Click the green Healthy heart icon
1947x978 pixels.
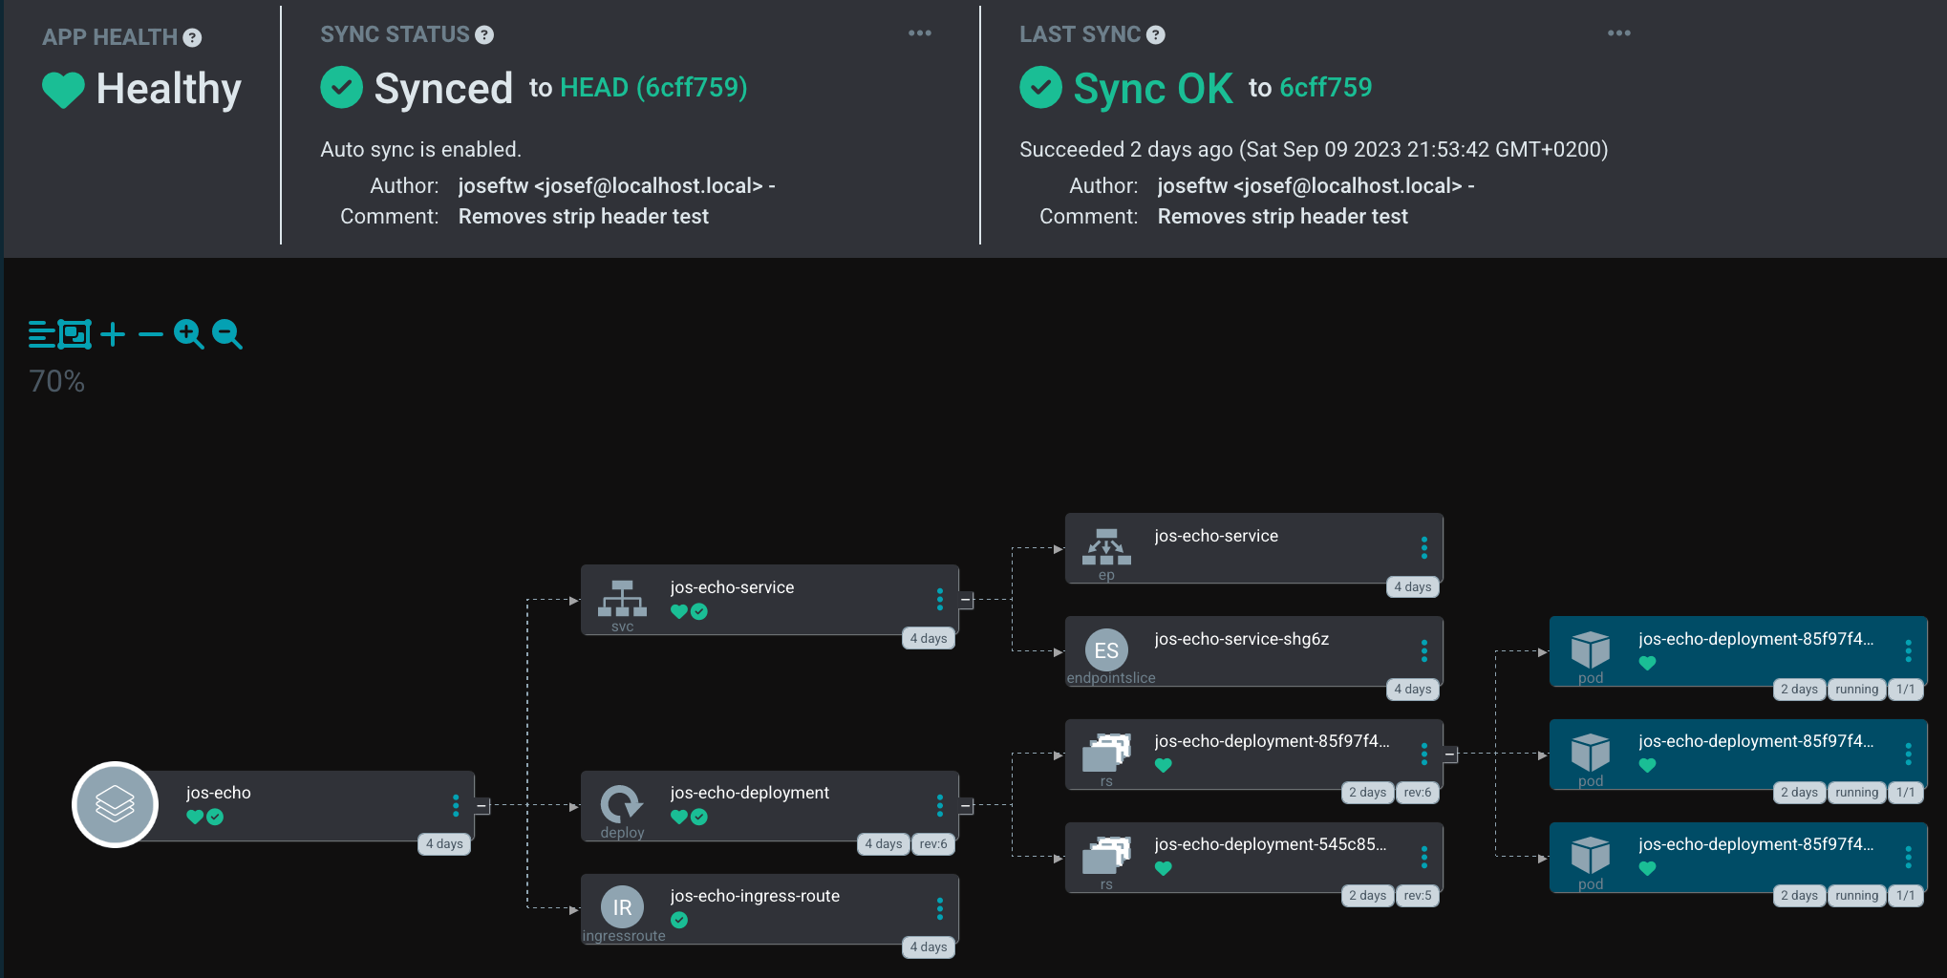63,90
